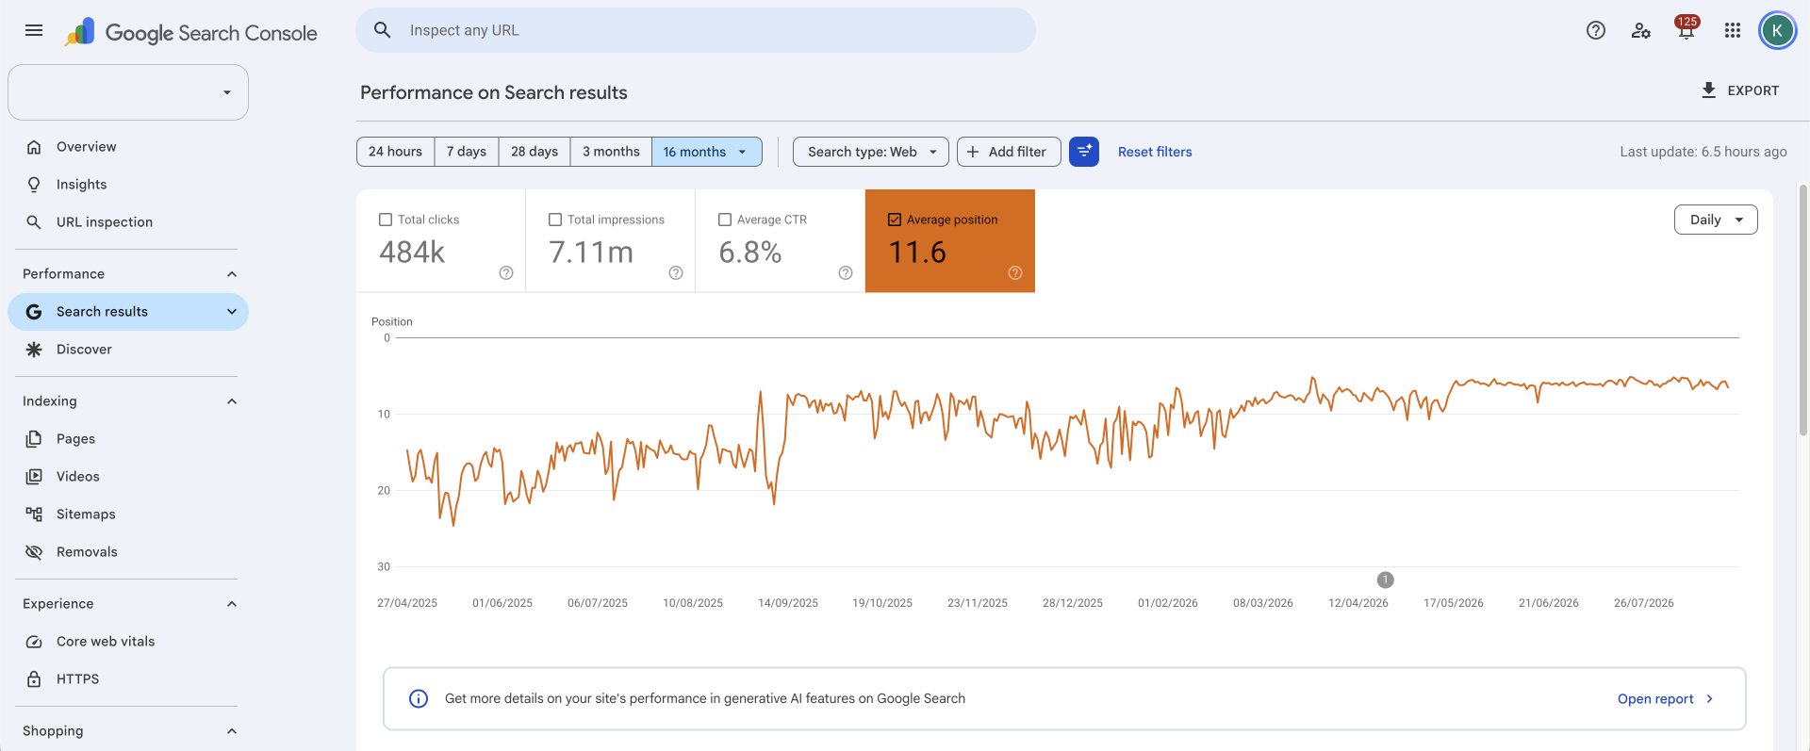Open Overview from the sidebar
Viewport: 1810px width, 751px height.
click(x=128, y=147)
